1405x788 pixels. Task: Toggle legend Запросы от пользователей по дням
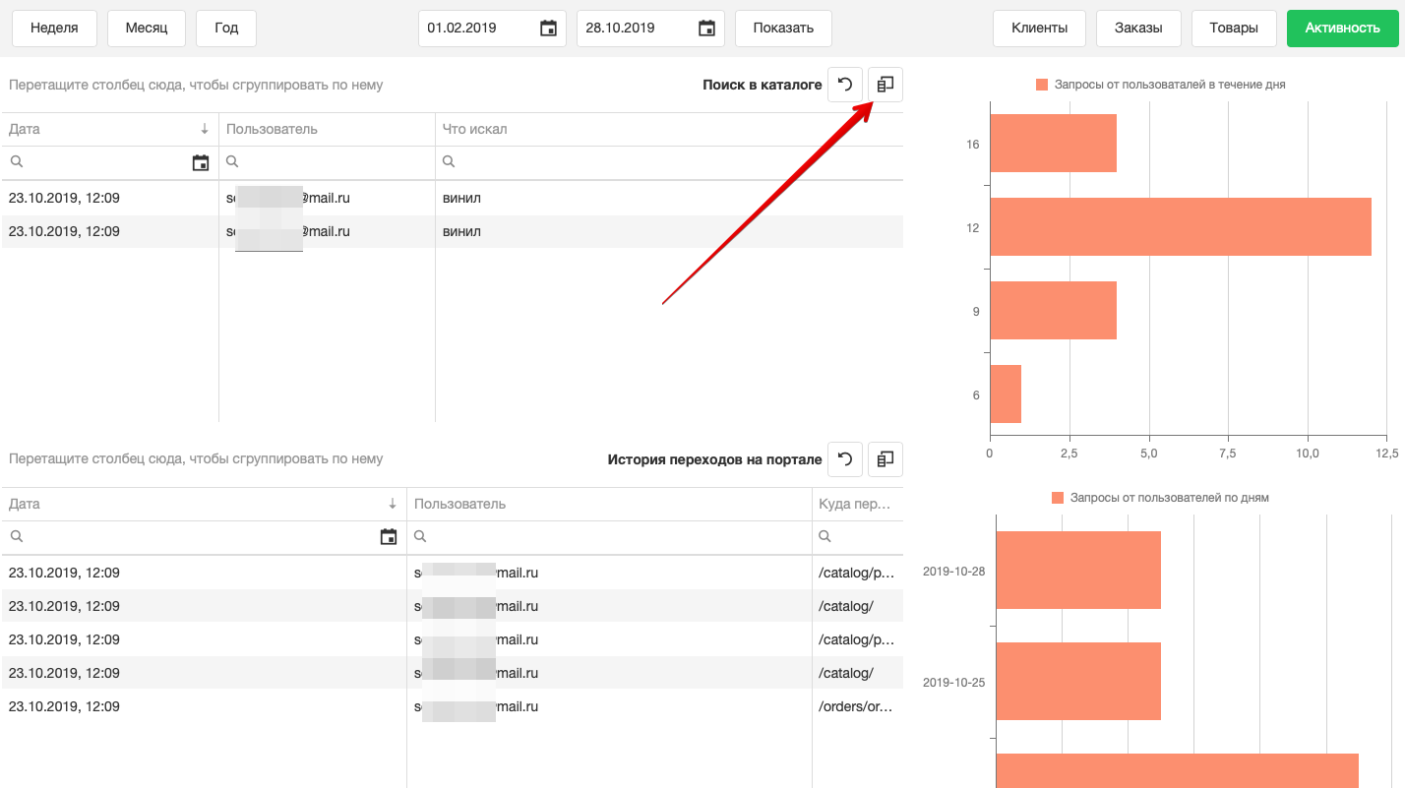[x=1161, y=498]
